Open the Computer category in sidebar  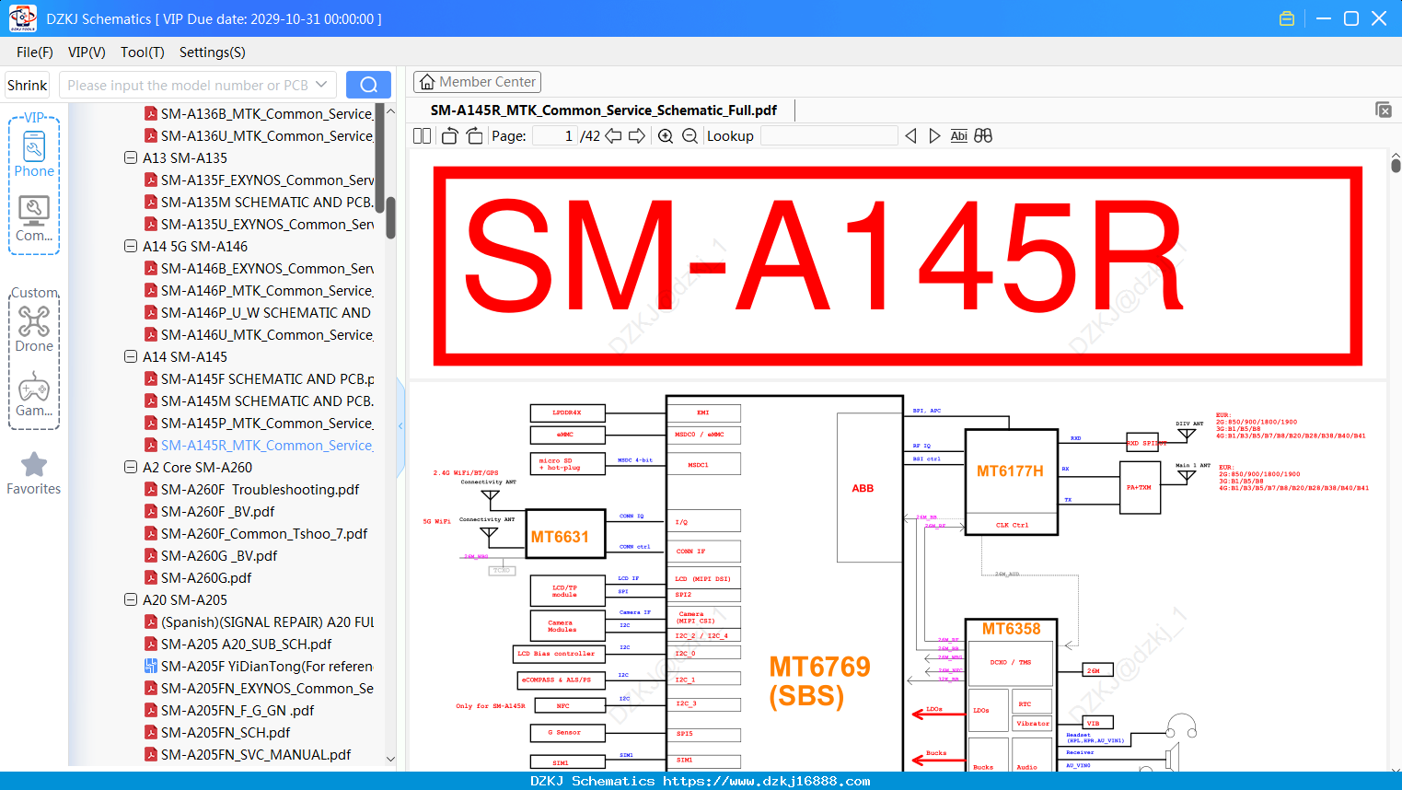tap(34, 219)
